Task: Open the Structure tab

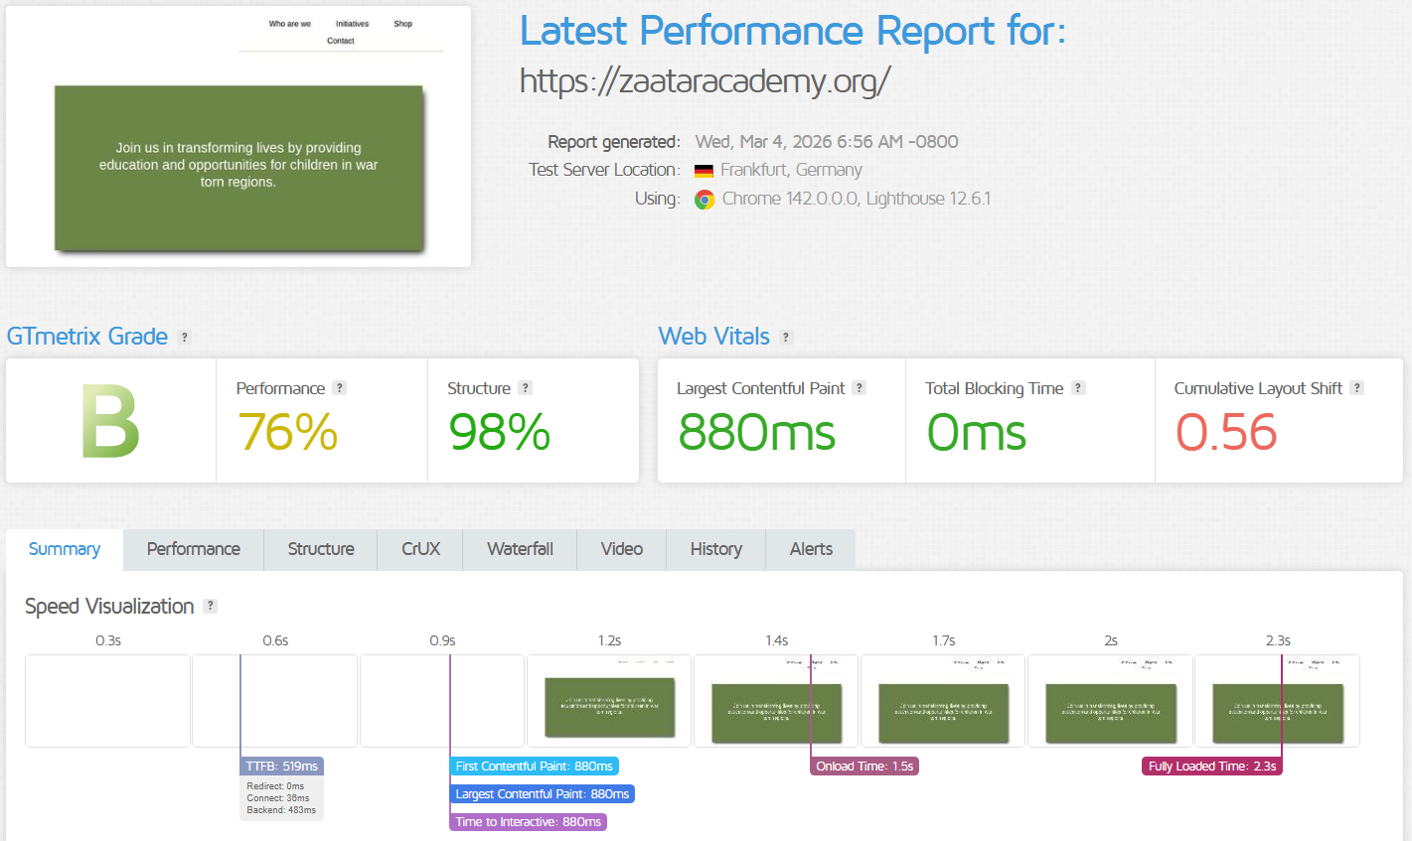Action: (x=321, y=549)
